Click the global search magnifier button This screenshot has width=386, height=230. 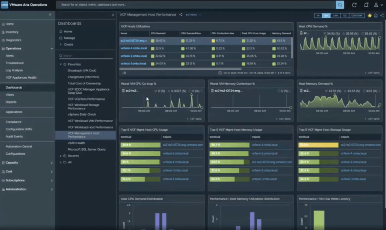click(x=340, y=5)
